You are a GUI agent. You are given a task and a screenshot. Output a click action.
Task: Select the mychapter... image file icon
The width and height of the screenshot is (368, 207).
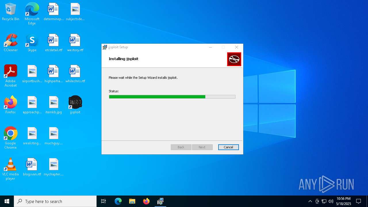pyautogui.click(x=53, y=167)
